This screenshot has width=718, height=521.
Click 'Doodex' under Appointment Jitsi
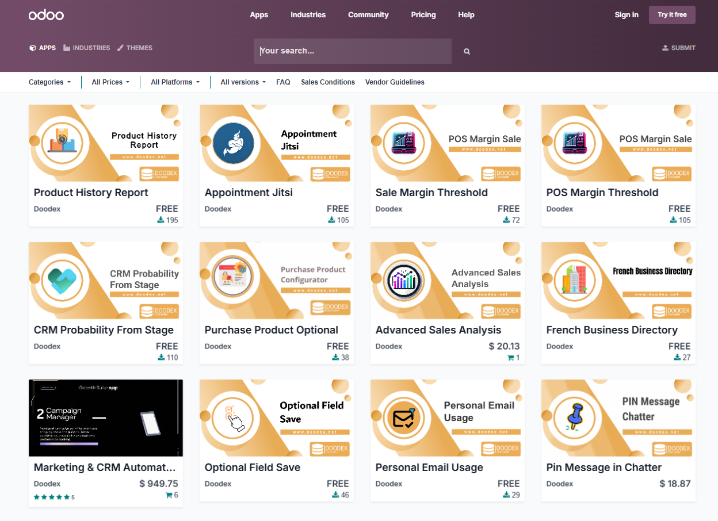pyautogui.click(x=218, y=209)
